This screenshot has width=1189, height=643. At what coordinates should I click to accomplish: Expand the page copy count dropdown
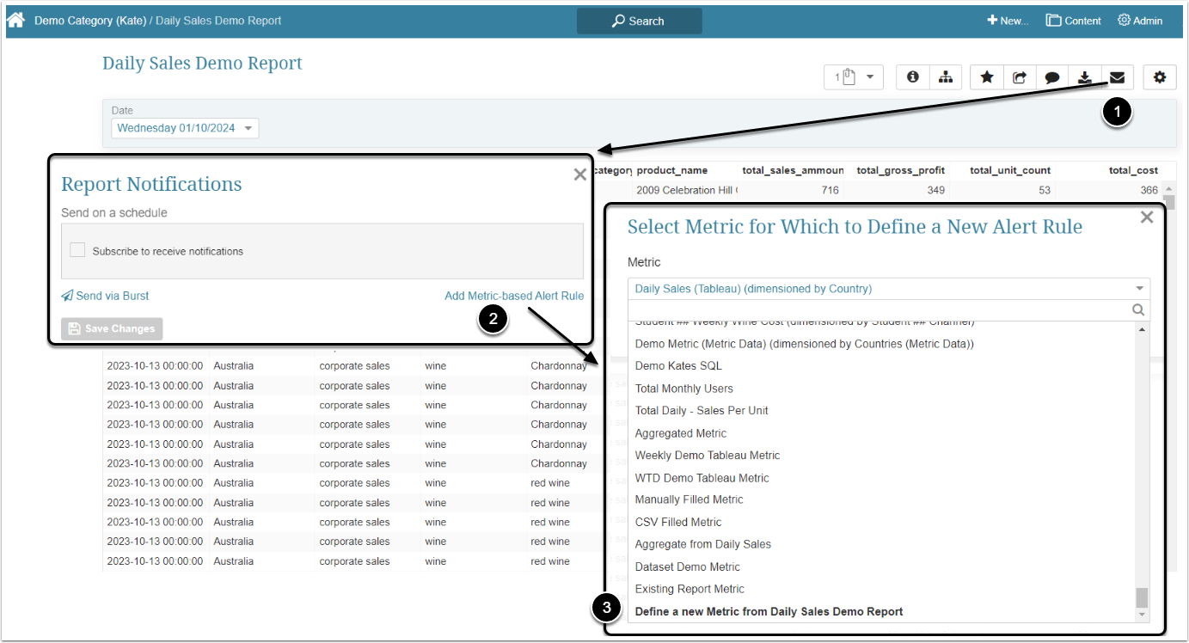854,77
